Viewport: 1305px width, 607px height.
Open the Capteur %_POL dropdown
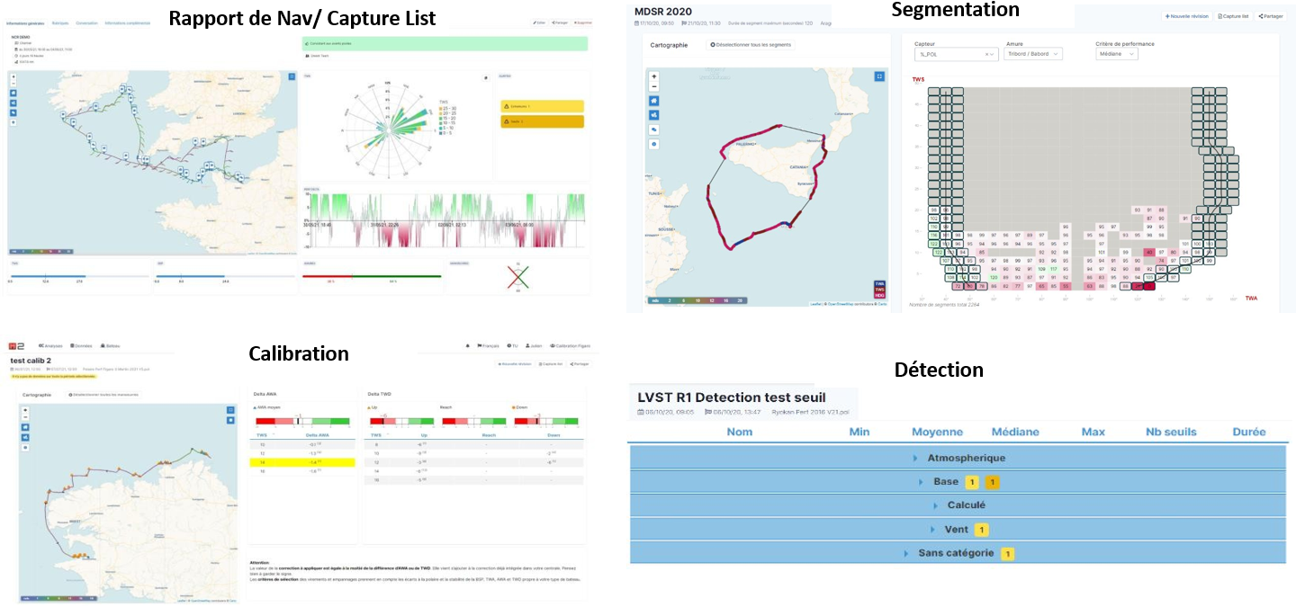[x=956, y=55]
